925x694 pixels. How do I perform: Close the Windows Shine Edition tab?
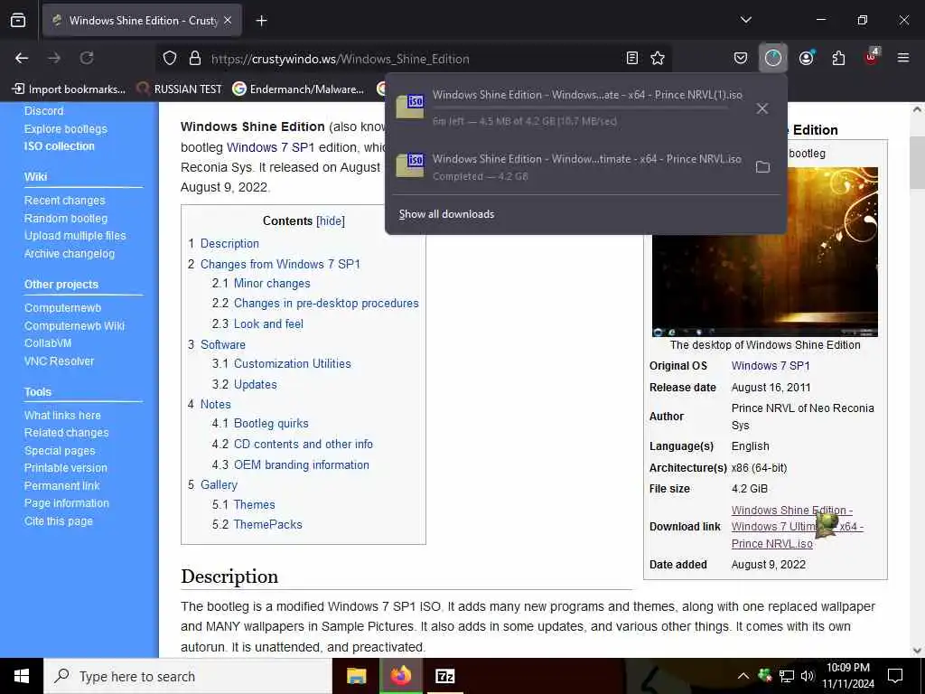coord(228,21)
